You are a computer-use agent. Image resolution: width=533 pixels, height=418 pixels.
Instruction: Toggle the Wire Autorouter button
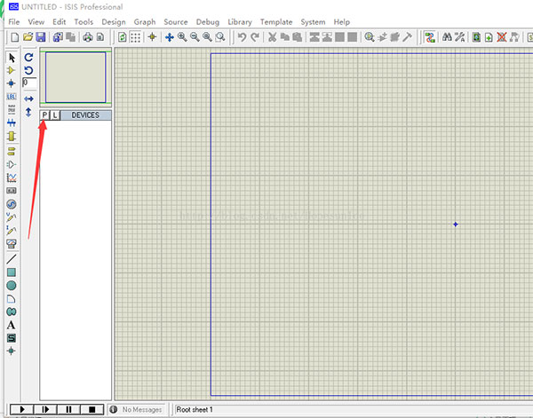[430, 37]
